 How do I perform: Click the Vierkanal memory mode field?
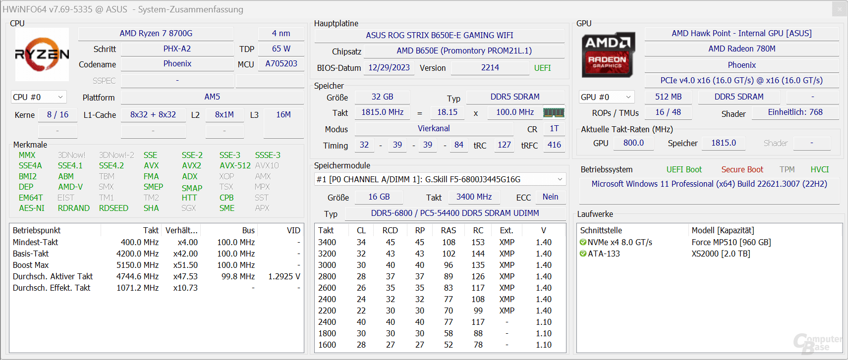434,128
